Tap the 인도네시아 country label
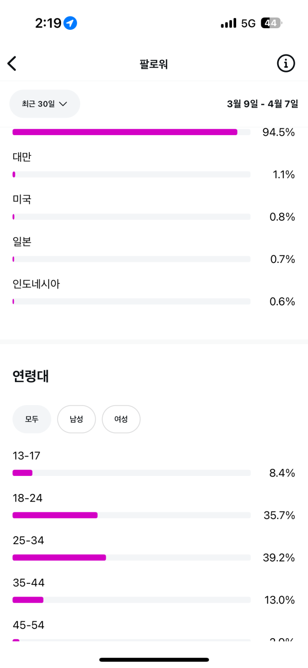308x668 pixels. coord(36,284)
